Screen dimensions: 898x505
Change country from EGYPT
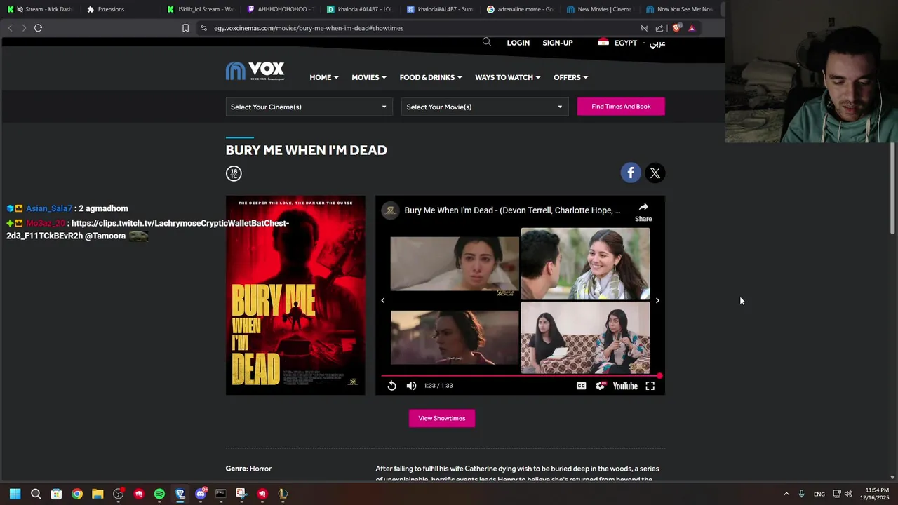pos(617,43)
